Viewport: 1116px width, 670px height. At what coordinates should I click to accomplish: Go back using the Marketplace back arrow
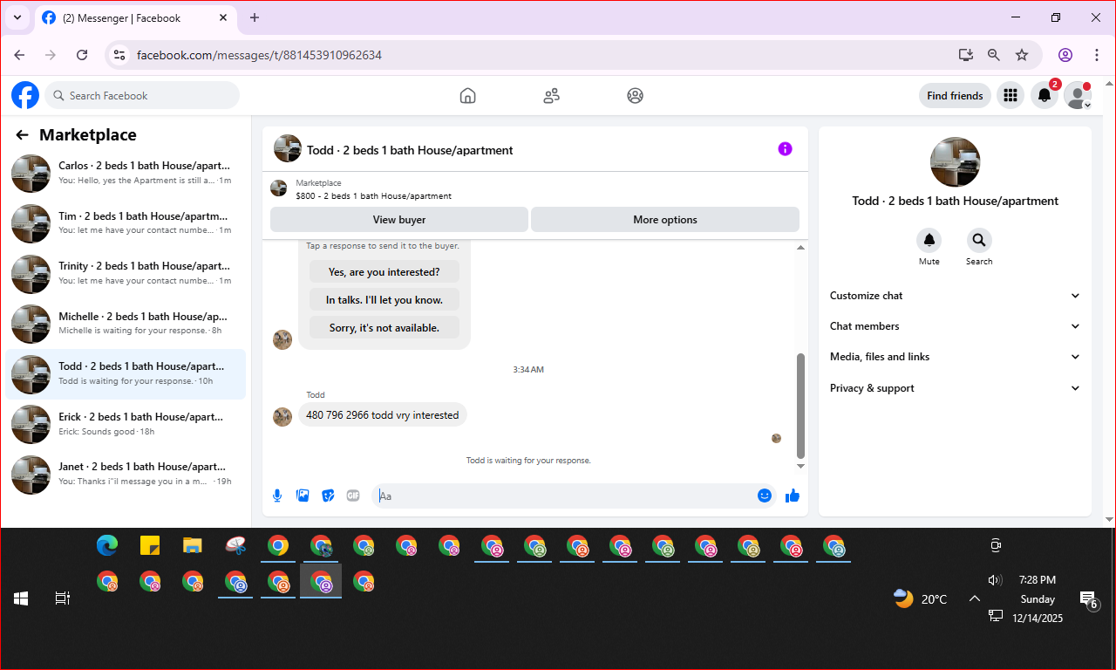pos(22,135)
